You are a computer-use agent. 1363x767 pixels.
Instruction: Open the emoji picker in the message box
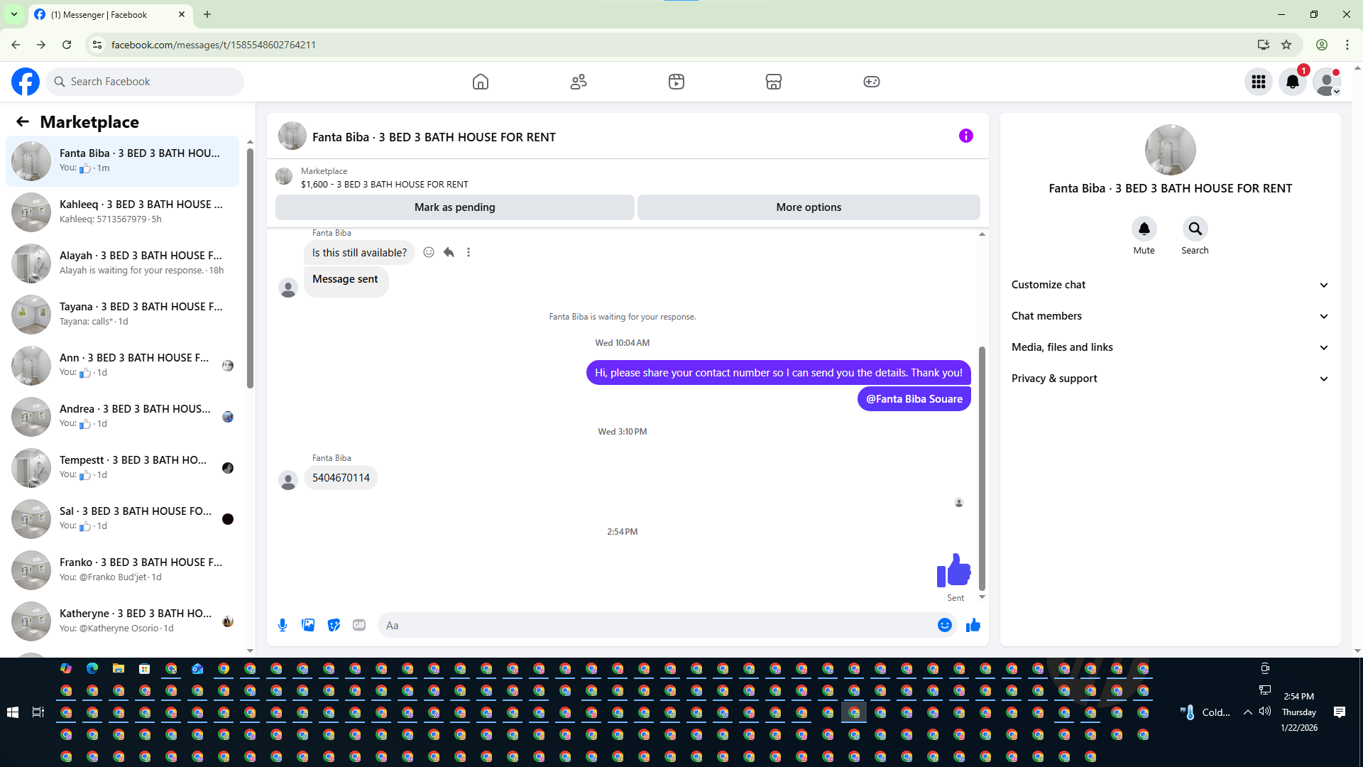click(945, 625)
